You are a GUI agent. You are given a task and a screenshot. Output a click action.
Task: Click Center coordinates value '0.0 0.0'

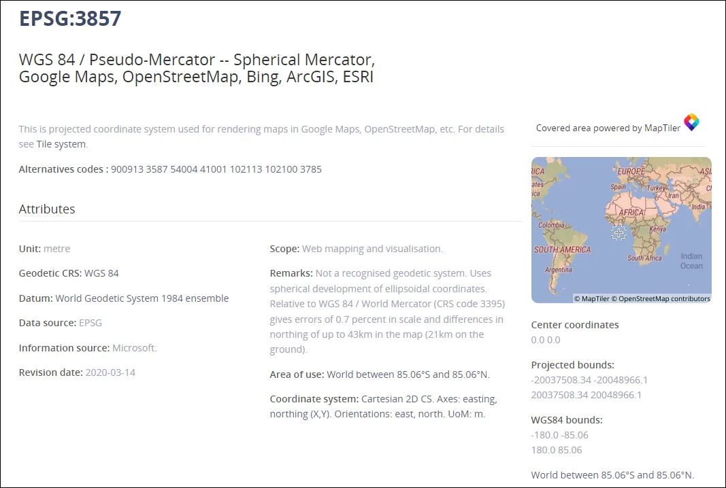[x=546, y=340]
